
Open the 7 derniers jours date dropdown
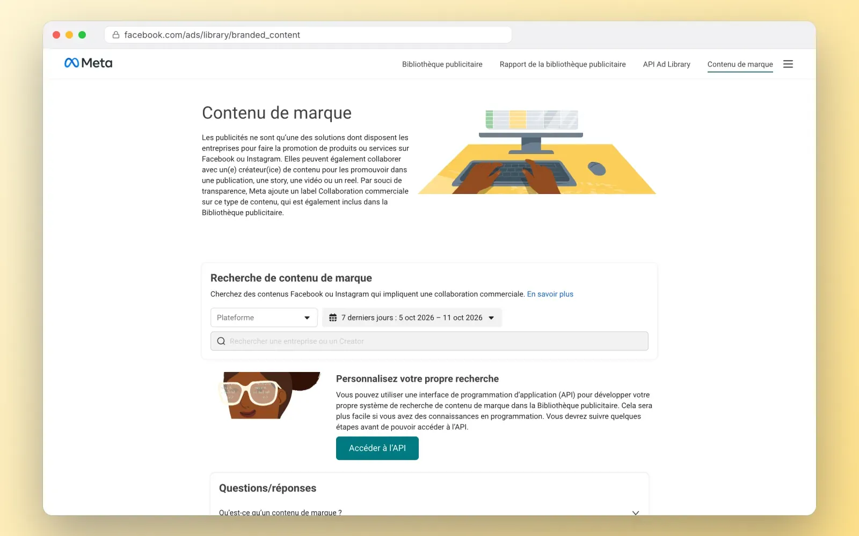tap(412, 318)
